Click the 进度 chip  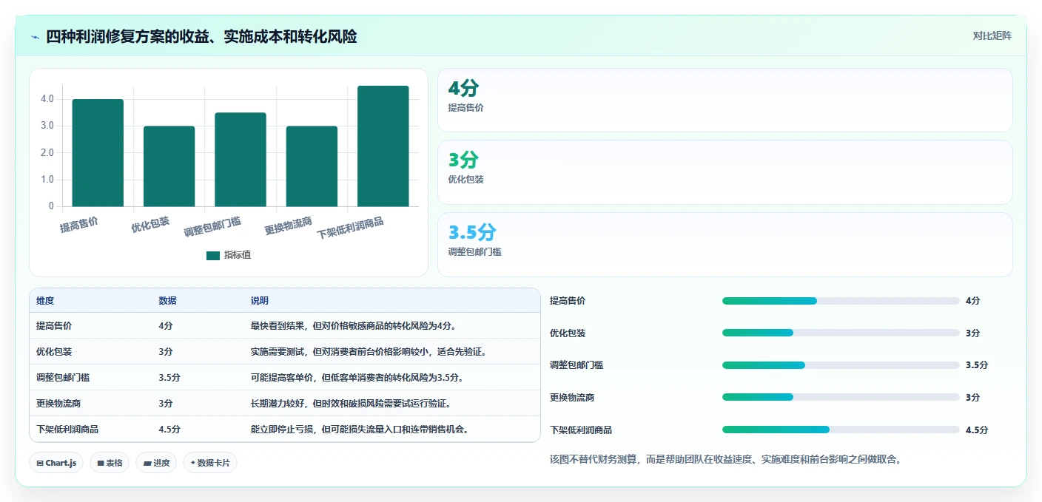(x=156, y=463)
